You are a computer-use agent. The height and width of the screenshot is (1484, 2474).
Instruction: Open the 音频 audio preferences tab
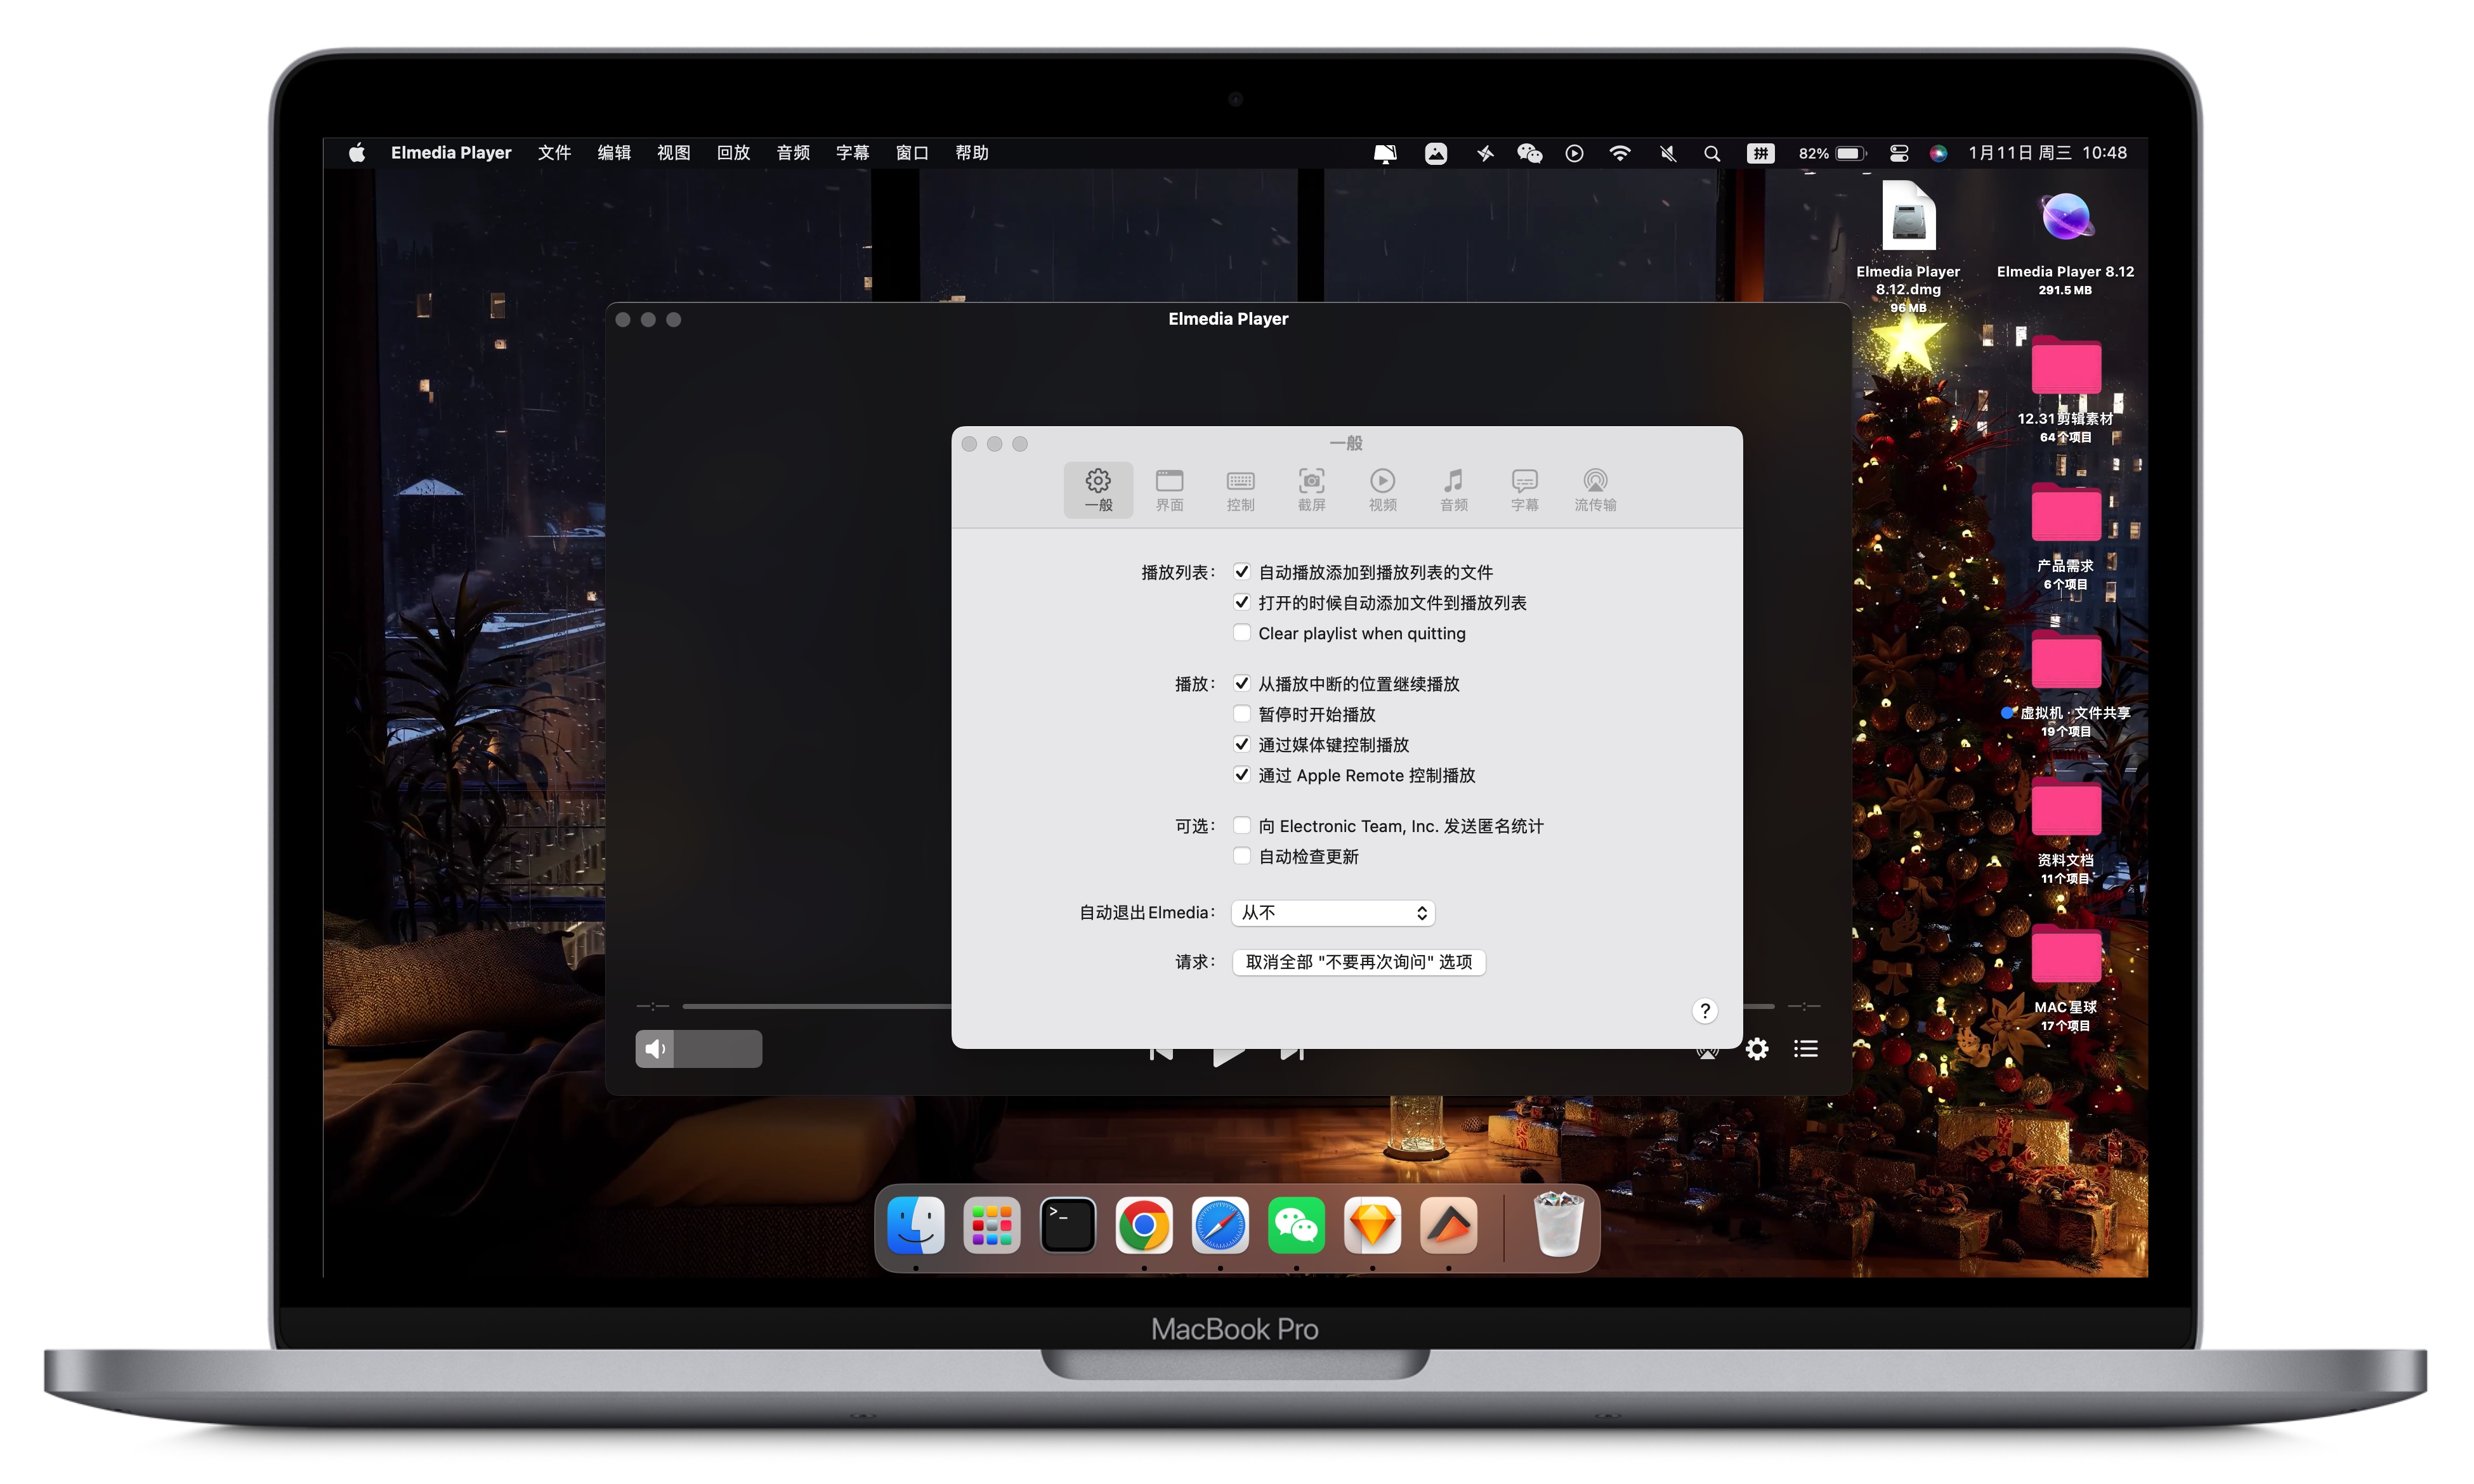click(x=1453, y=490)
